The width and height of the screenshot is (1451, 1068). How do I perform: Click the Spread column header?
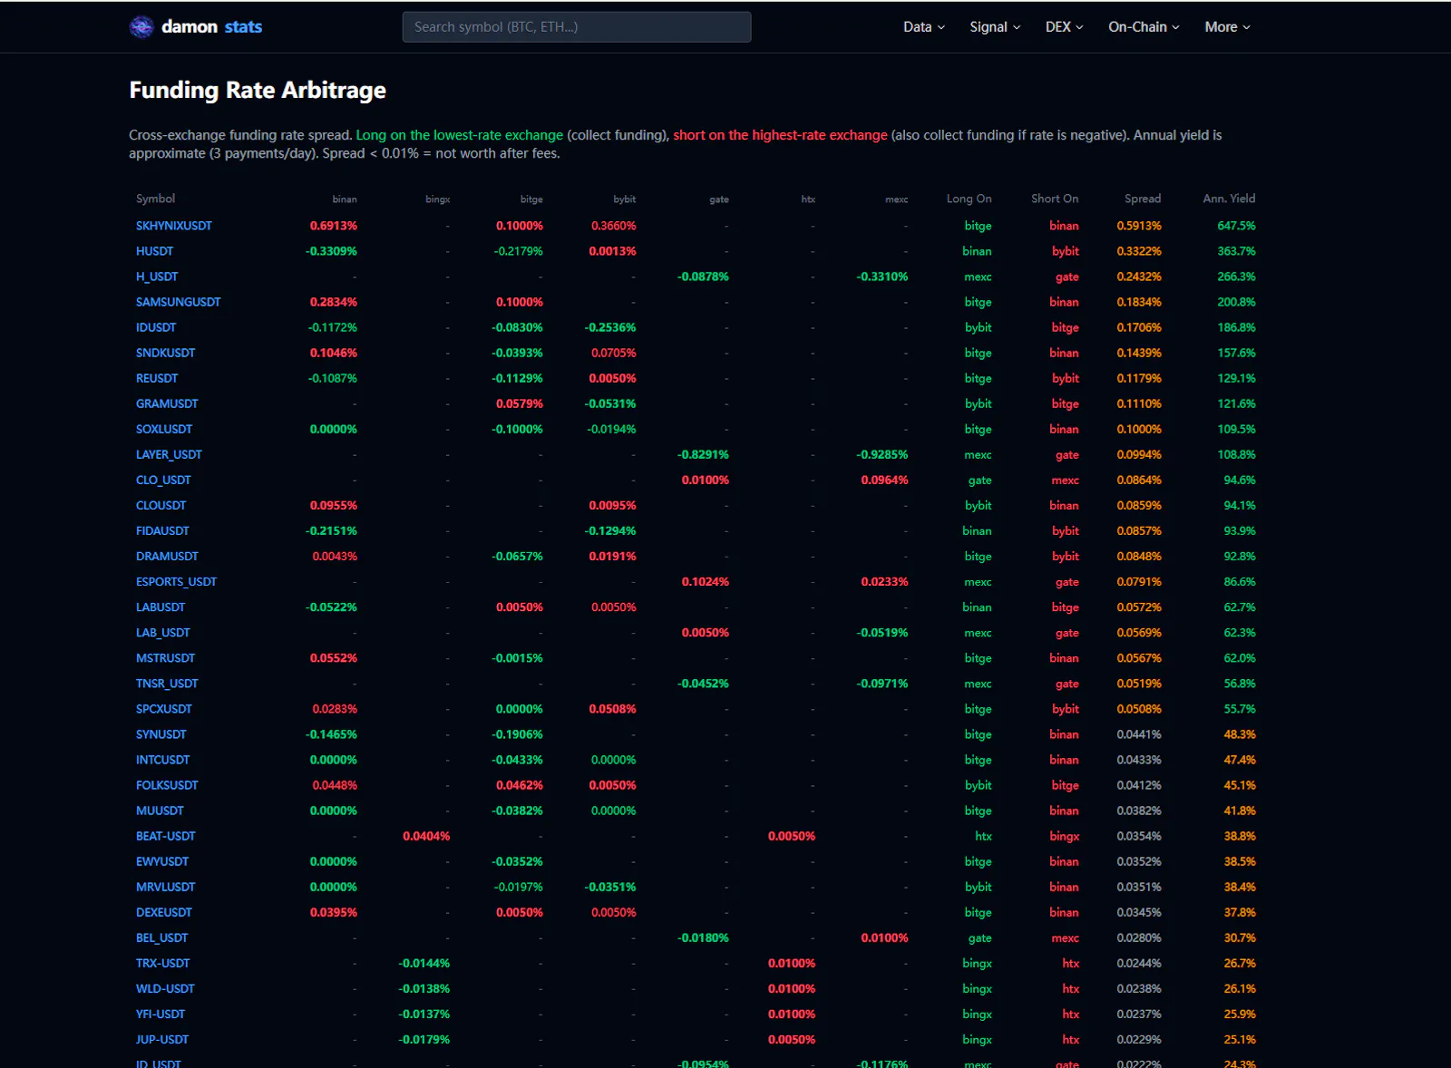[x=1143, y=198]
